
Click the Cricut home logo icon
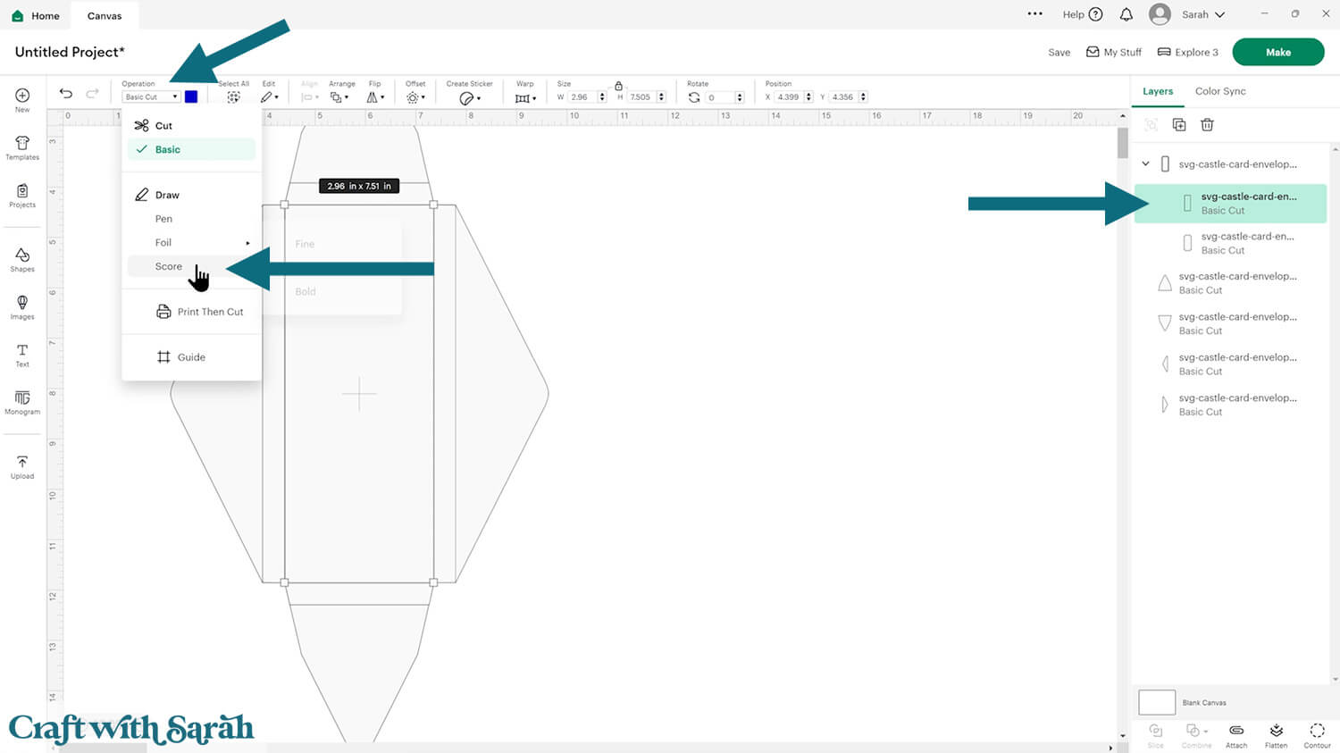point(17,16)
